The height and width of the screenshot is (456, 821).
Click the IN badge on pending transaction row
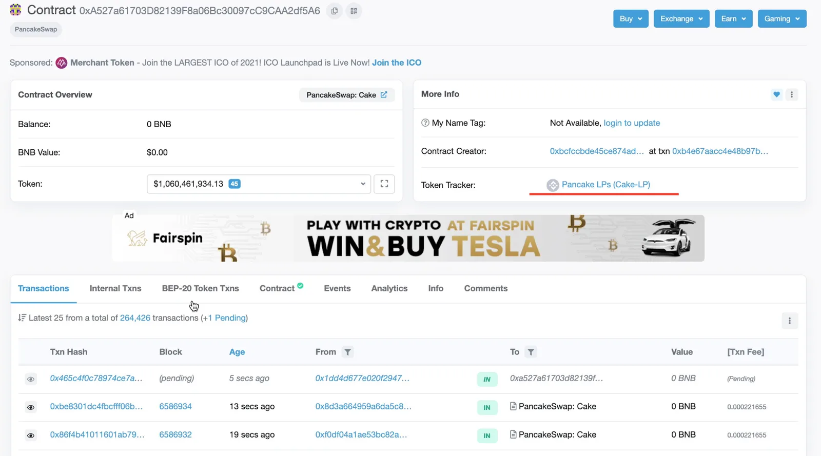click(487, 380)
